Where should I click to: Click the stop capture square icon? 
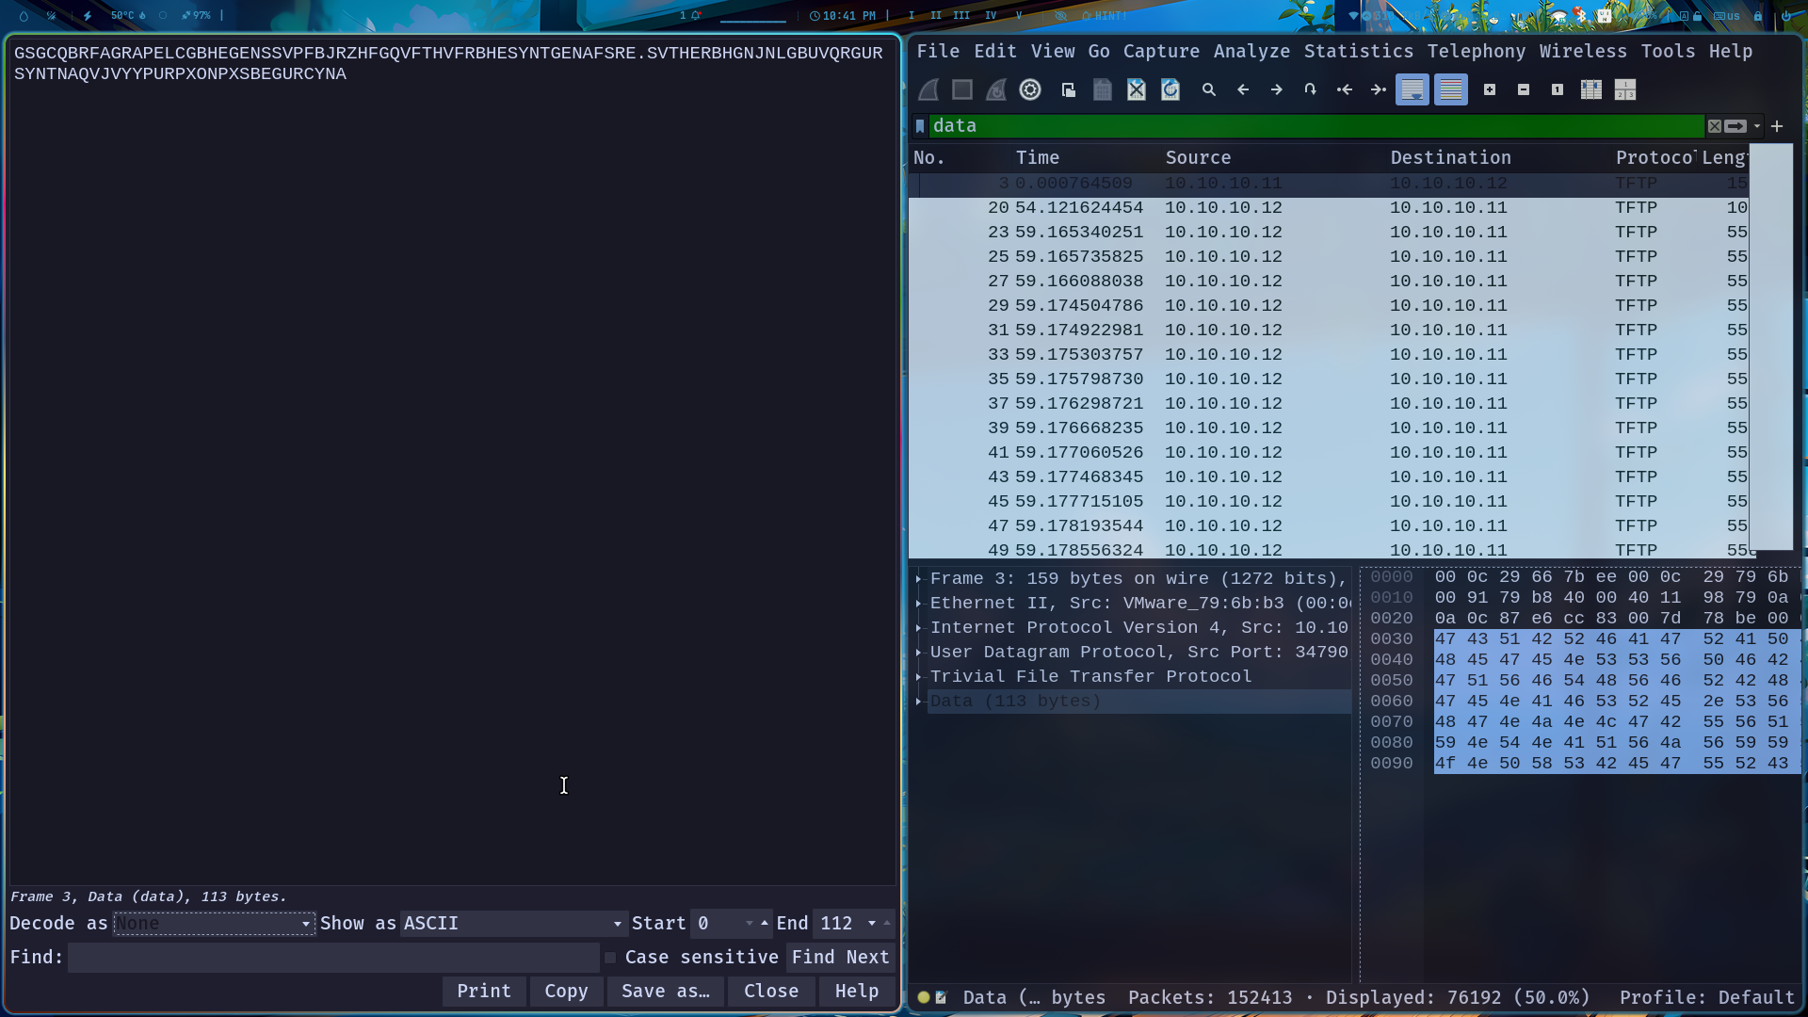tap(962, 89)
